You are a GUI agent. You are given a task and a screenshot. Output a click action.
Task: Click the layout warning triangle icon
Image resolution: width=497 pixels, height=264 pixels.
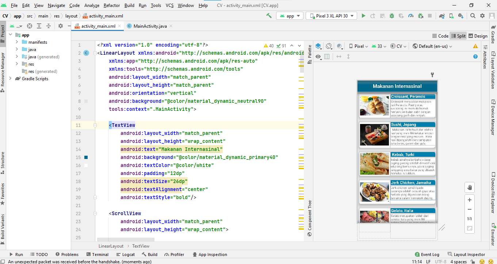click(x=475, y=46)
